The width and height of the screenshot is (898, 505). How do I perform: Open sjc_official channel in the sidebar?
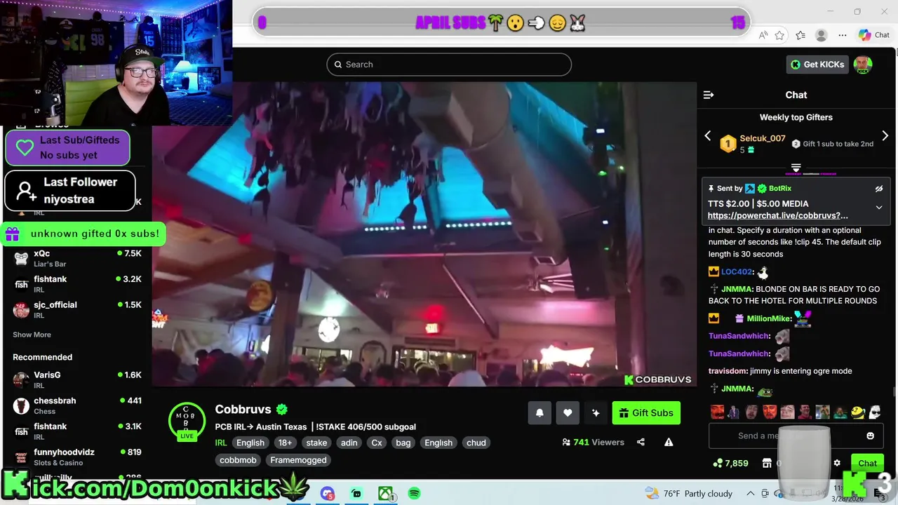coord(77,309)
